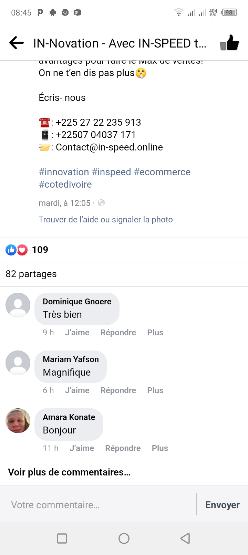
Task: Like Dominique Gnoere's comment with J'aime
Action: 77,333
